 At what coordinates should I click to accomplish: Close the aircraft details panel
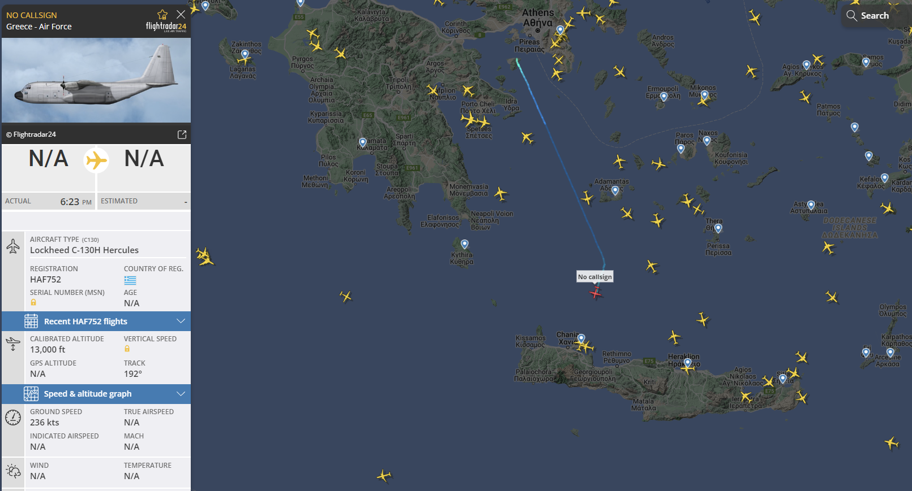coord(181,14)
